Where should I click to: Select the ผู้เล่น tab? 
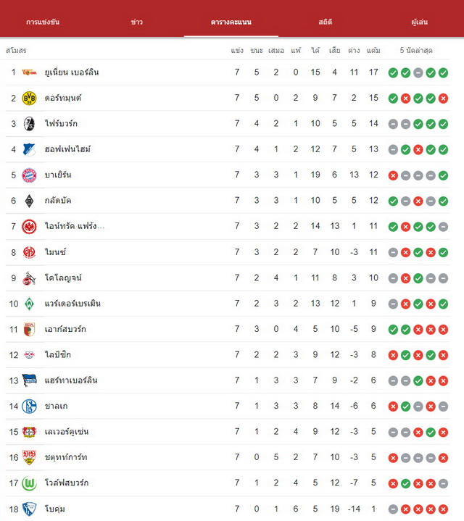pos(420,22)
